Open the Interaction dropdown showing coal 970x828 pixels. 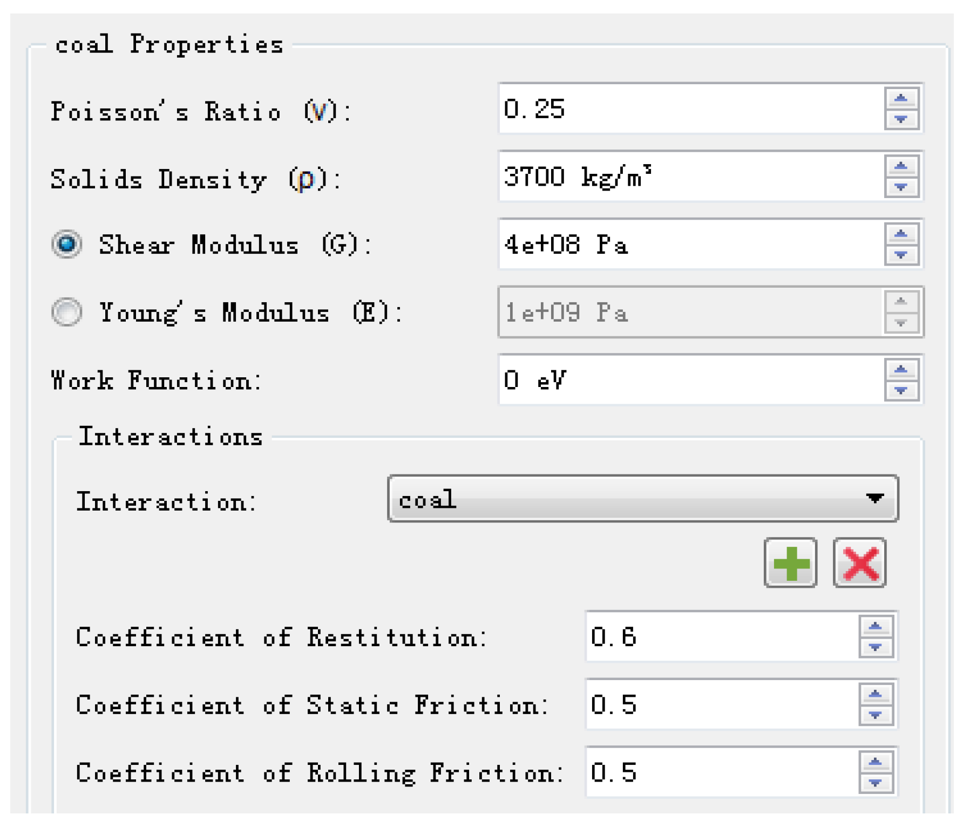tap(626, 499)
